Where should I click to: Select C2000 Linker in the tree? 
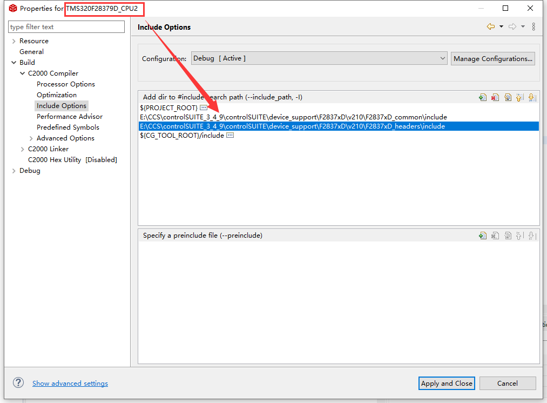pyautogui.click(x=48, y=149)
